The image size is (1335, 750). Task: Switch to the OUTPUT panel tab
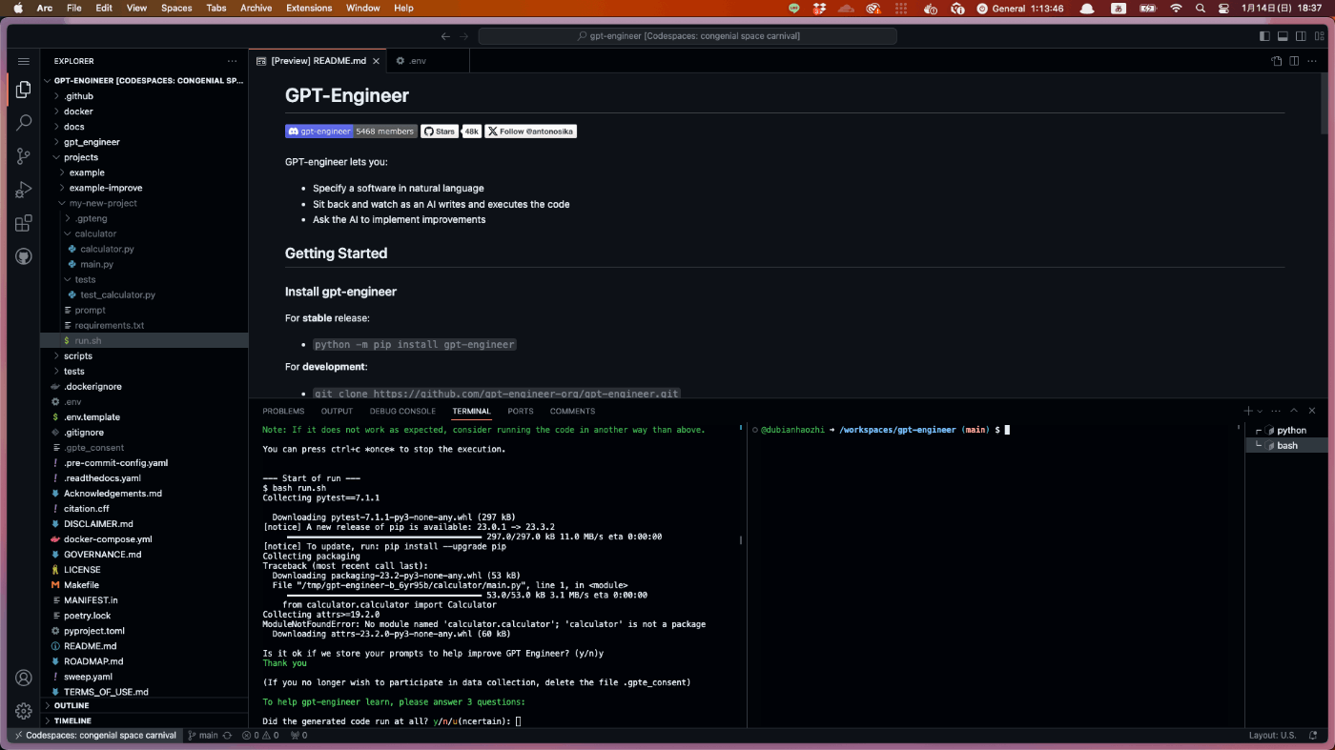[x=337, y=412]
